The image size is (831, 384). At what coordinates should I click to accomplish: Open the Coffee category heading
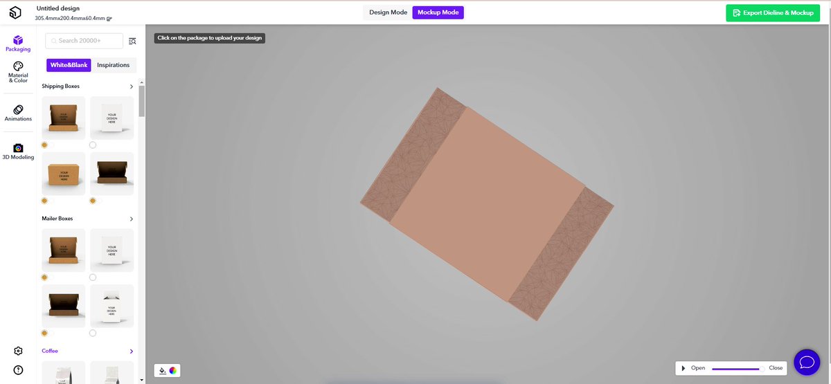tap(50, 351)
